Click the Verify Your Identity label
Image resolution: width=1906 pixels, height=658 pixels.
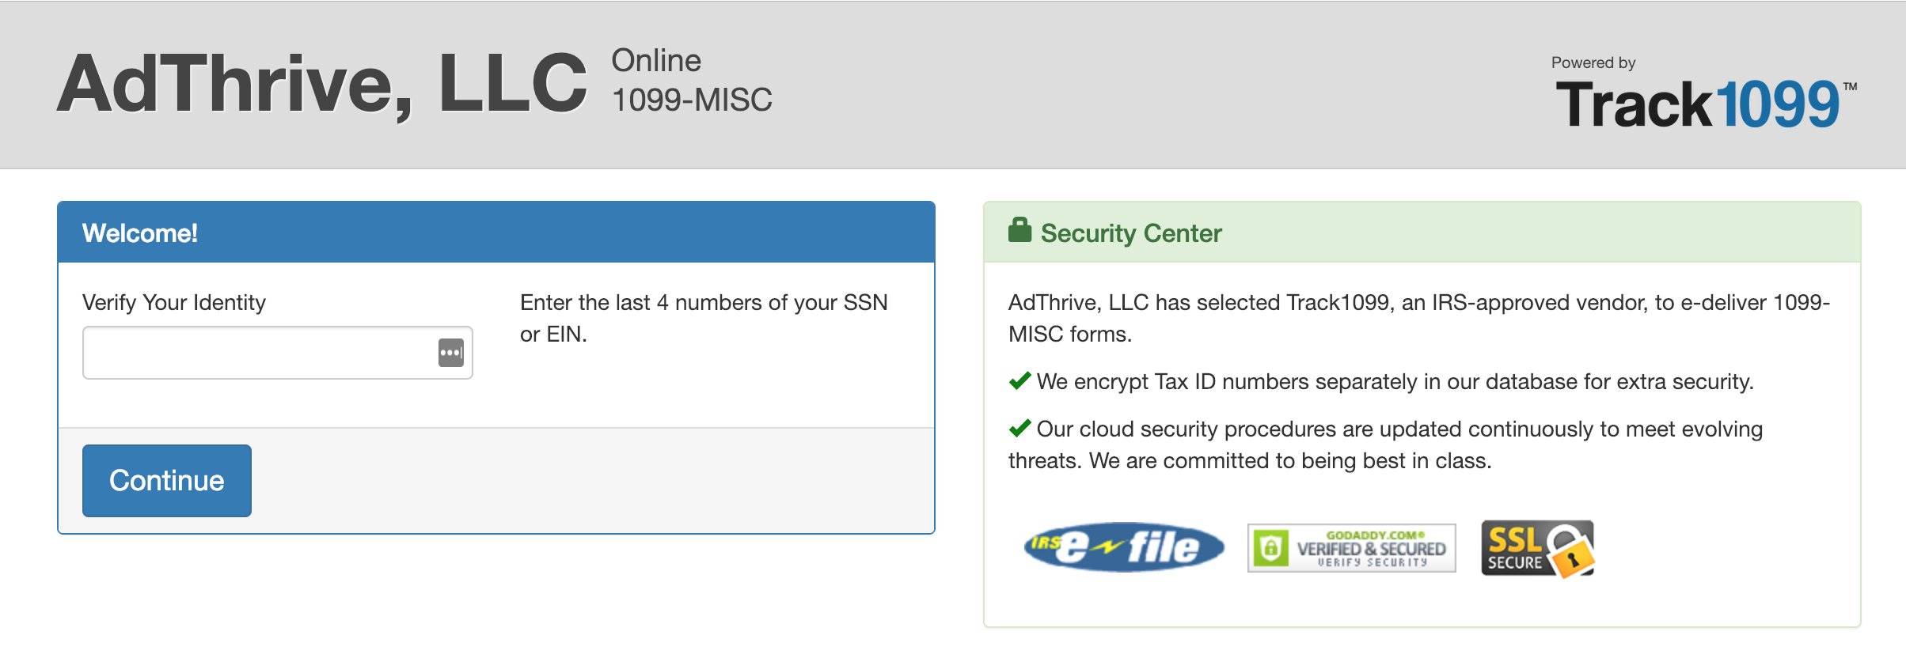pos(173,302)
